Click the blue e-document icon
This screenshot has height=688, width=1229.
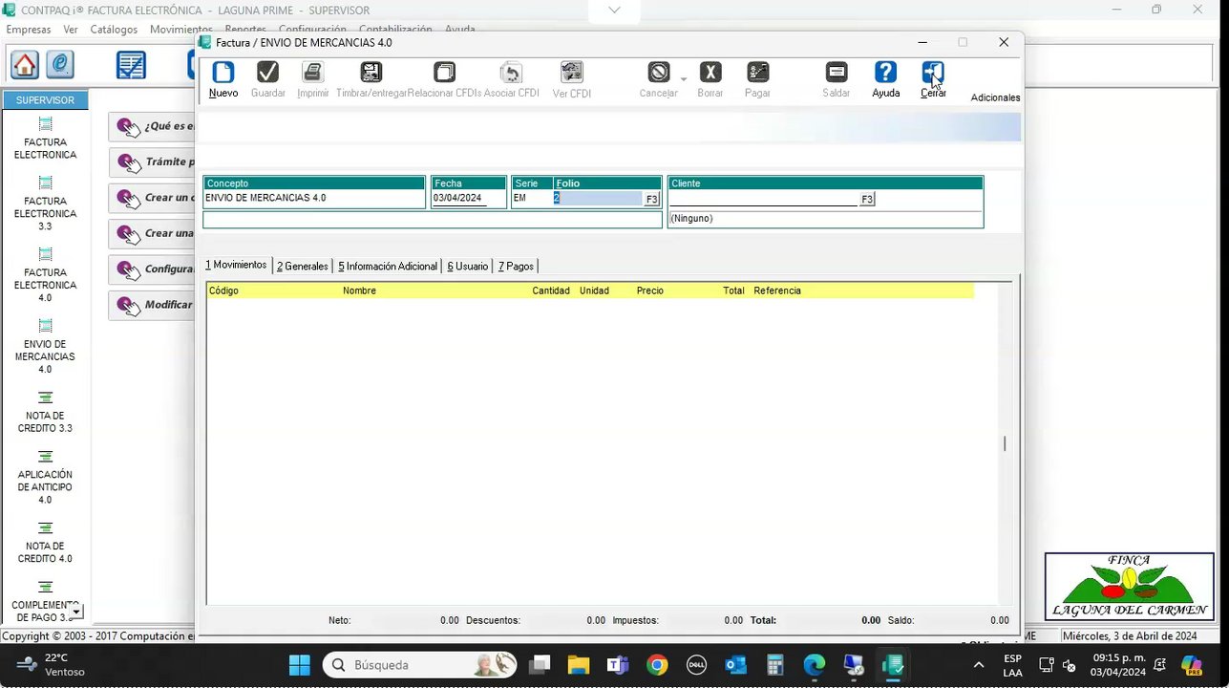[59, 65]
